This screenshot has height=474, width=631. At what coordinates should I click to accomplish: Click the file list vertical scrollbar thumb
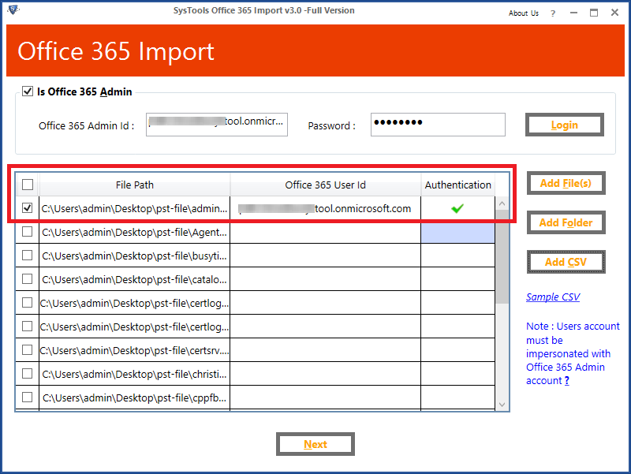pos(502,256)
